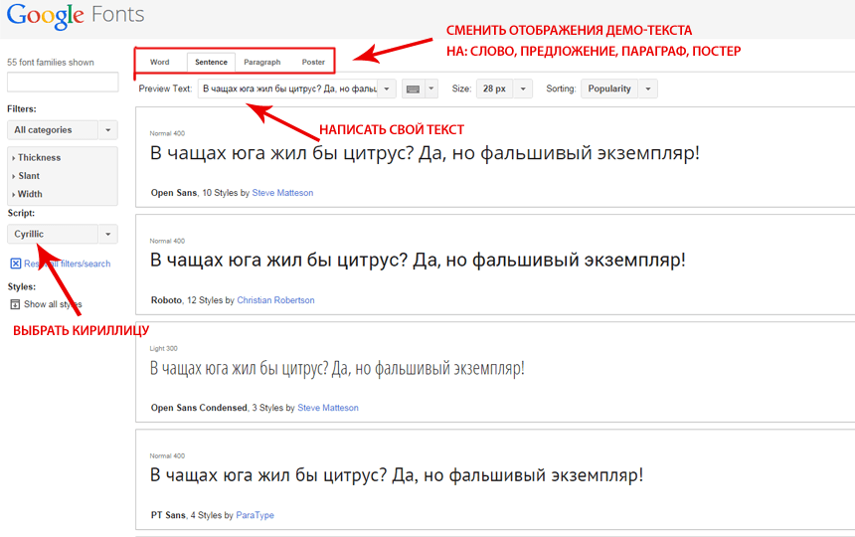The width and height of the screenshot is (855, 537).
Task: Select the Popularity sorting button
Action: point(609,89)
